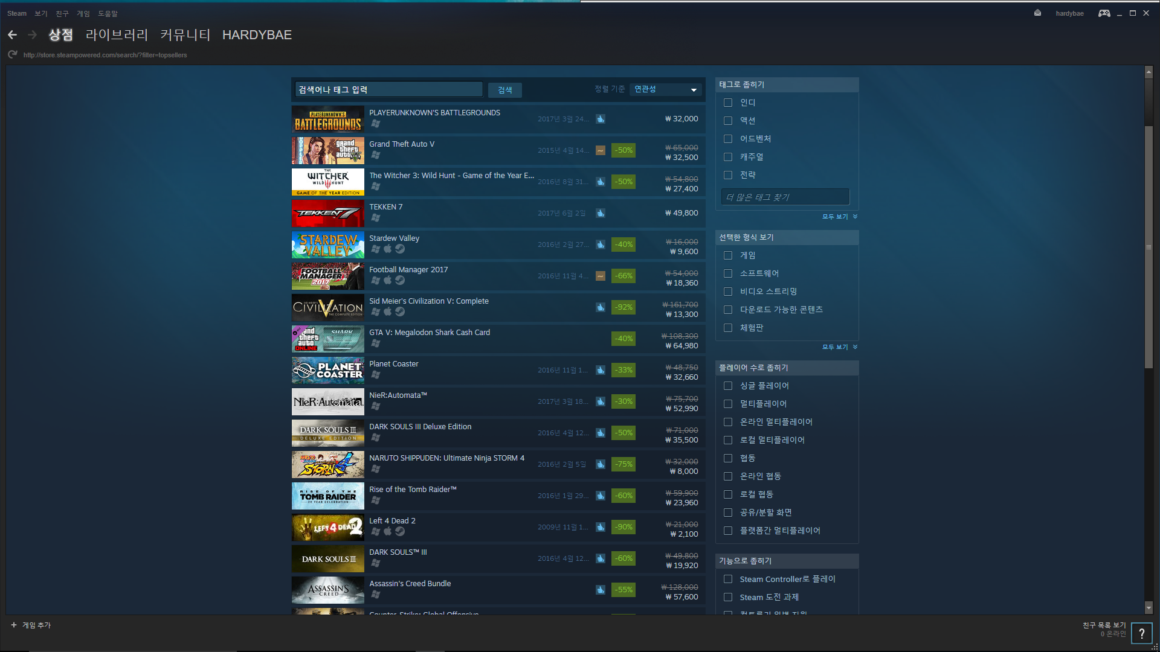Open the notifications icon beside hardybae
The width and height of the screenshot is (1160, 652).
pos(1037,13)
